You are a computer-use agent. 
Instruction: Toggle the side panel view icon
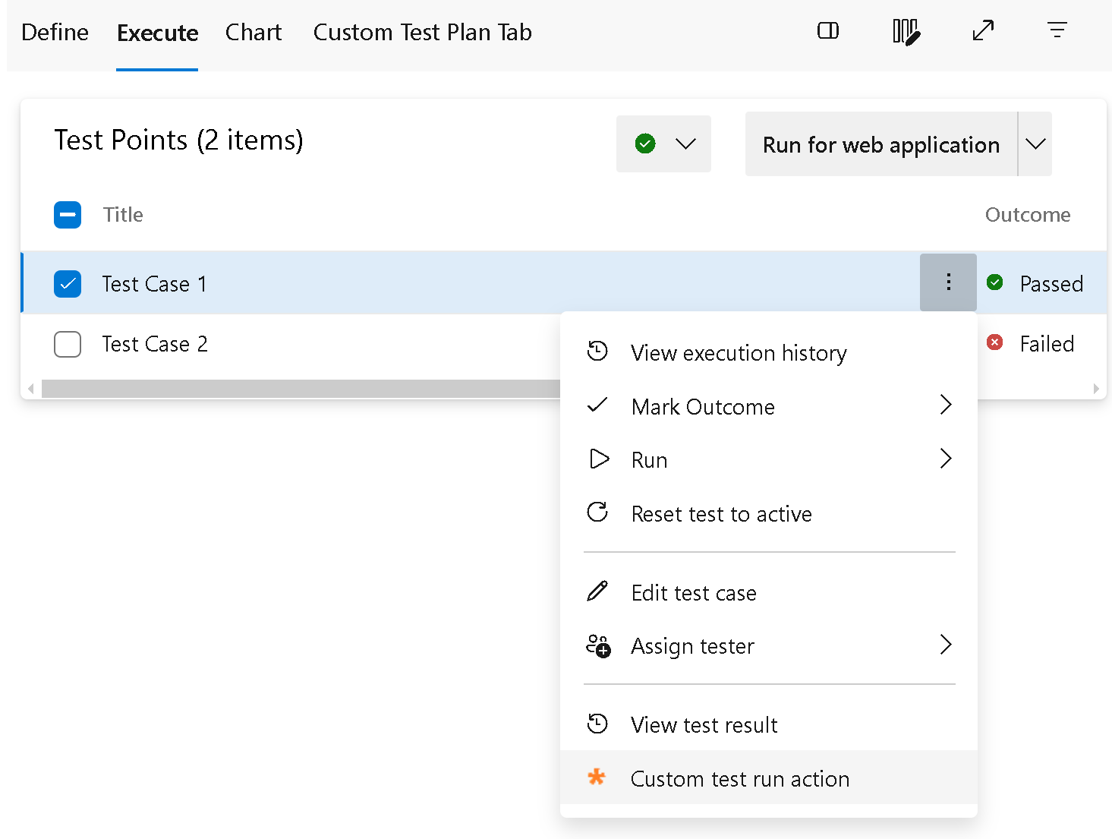[828, 31]
